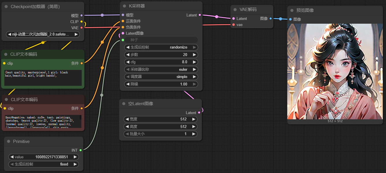
Task: Collapse the VAE解码 node using its title dot
Action: click(235, 10)
